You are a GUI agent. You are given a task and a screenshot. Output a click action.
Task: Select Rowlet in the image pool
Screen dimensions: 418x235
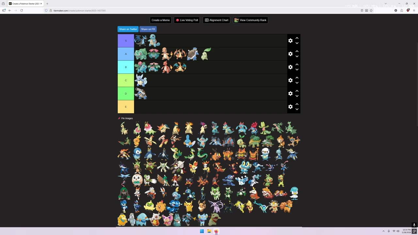(137, 180)
